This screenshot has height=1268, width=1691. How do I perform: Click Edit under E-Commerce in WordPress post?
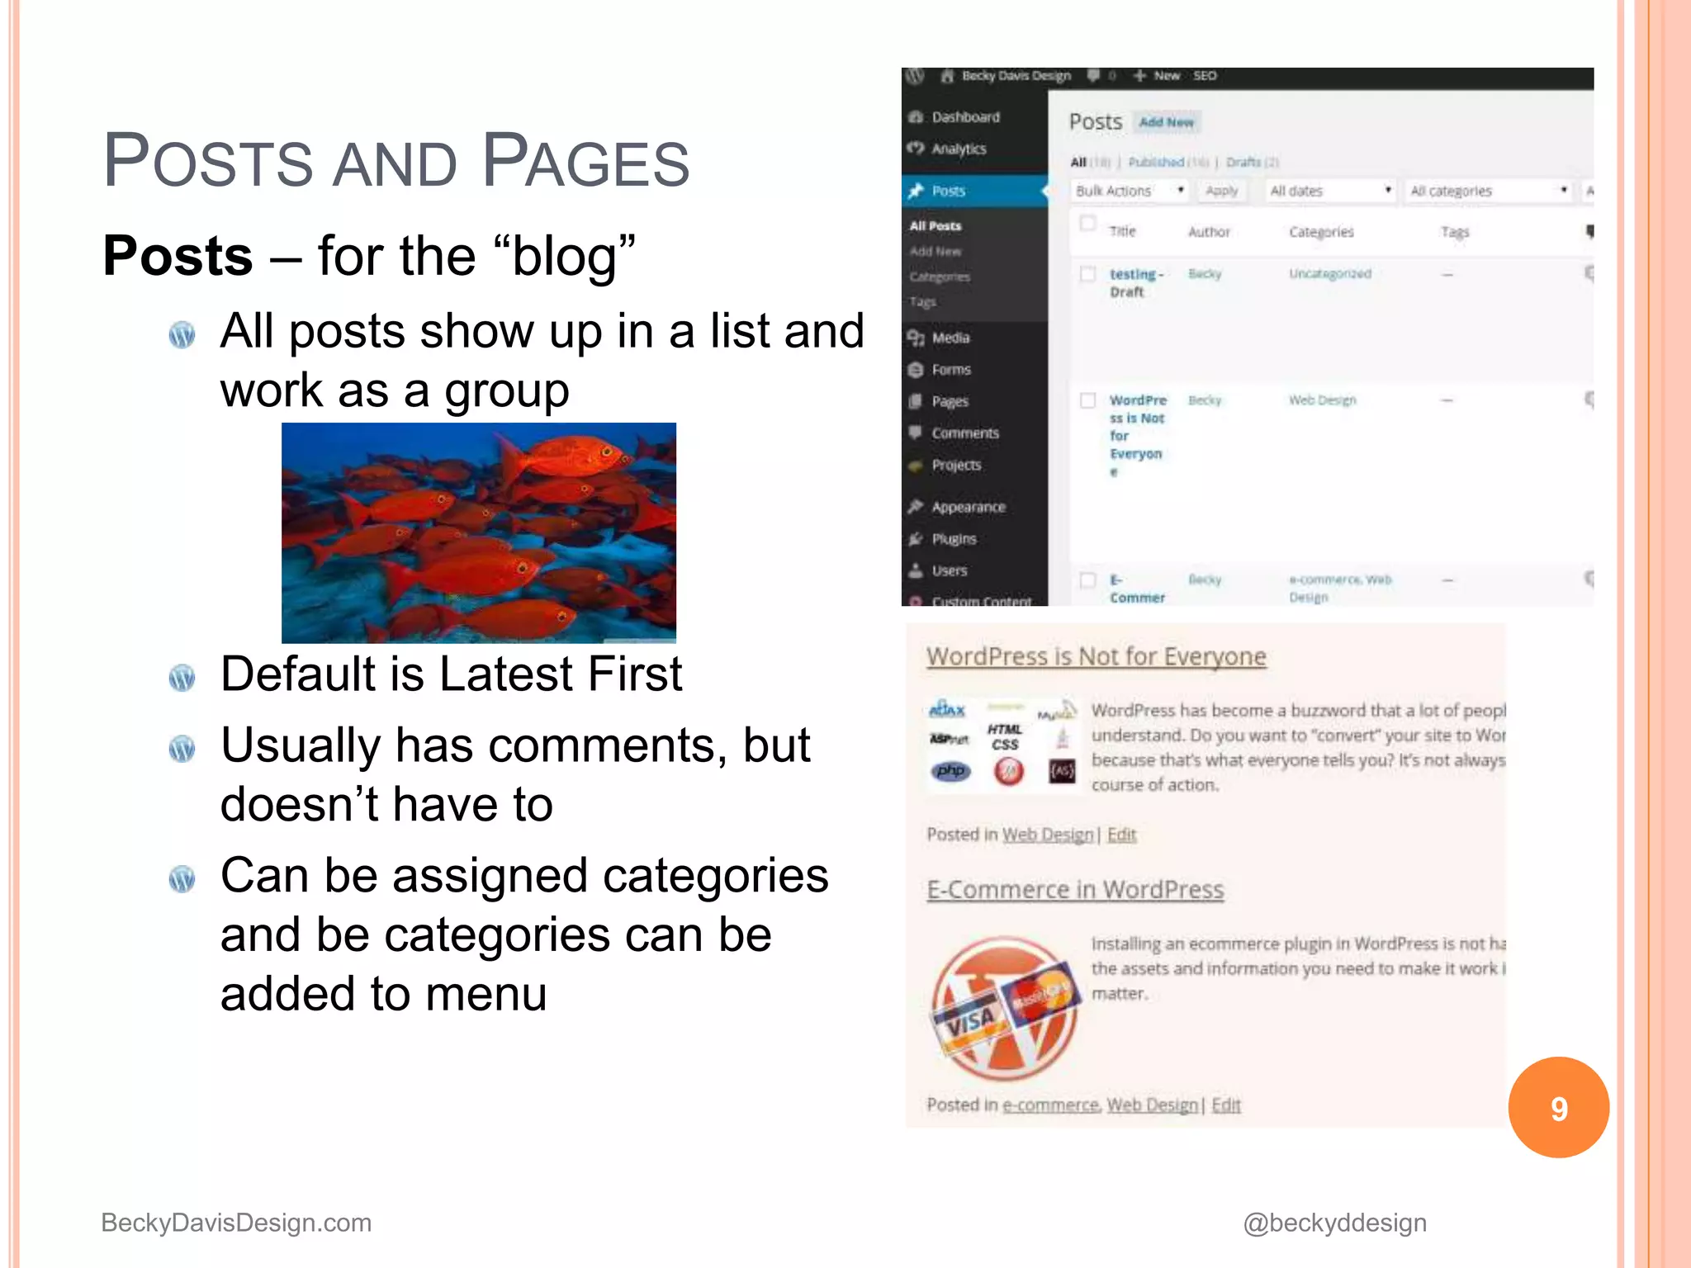[1226, 1105]
